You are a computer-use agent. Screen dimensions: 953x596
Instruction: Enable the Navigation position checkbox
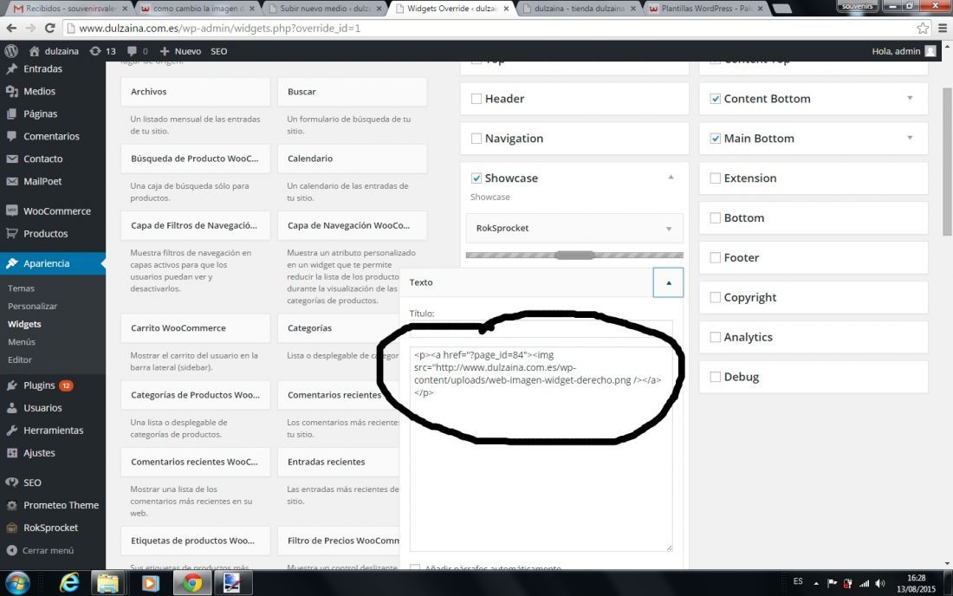tap(476, 139)
